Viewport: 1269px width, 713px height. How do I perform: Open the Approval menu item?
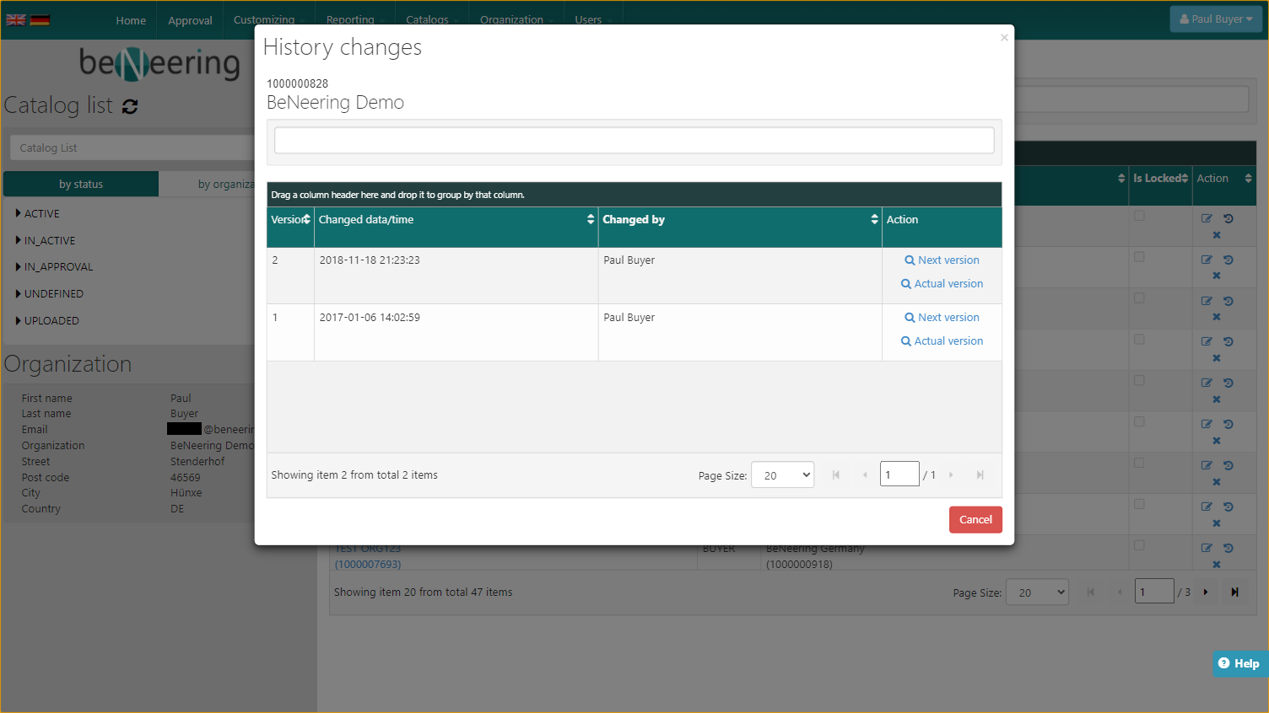[190, 20]
